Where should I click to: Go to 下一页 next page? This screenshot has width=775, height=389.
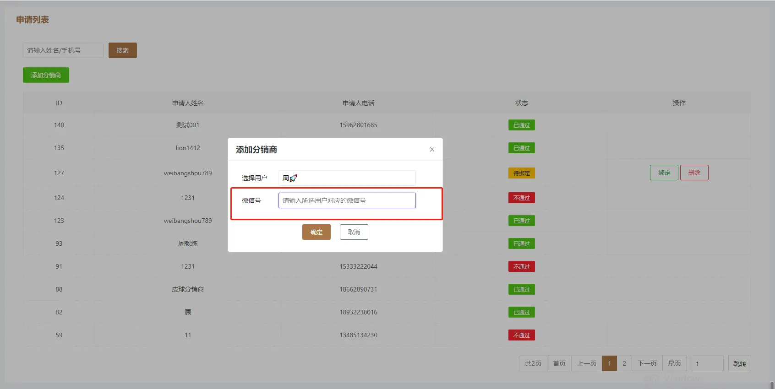[647, 363]
